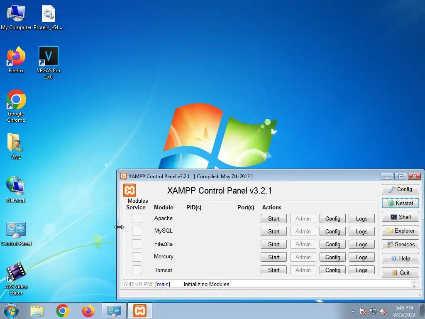This screenshot has width=425, height=319.
Task: Click the Tomcat module name
Action: pos(163,270)
